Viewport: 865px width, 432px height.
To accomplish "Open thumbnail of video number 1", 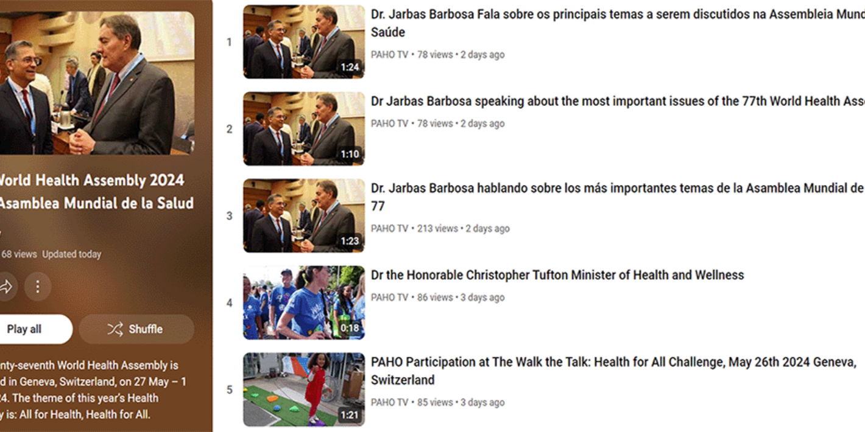I will (304, 42).
